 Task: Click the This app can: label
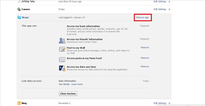tap(29, 26)
